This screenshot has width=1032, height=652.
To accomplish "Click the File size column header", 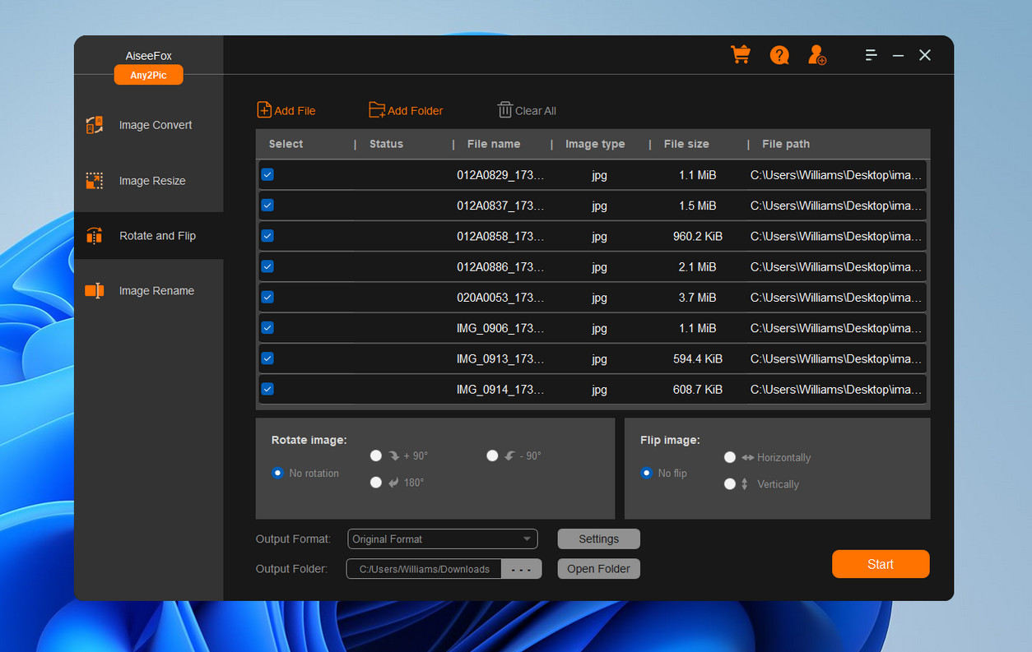I will pos(686,144).
